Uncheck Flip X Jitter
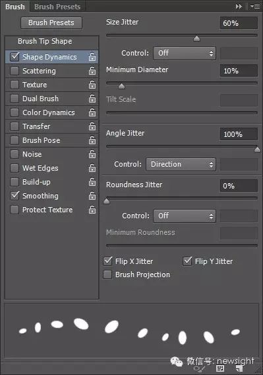The image size is (263, 375). tap(108, 261)
